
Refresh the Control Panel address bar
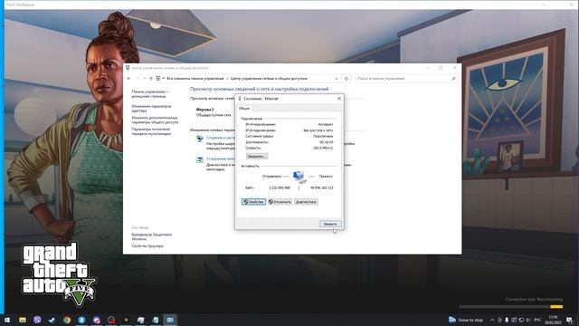point(346,79)
